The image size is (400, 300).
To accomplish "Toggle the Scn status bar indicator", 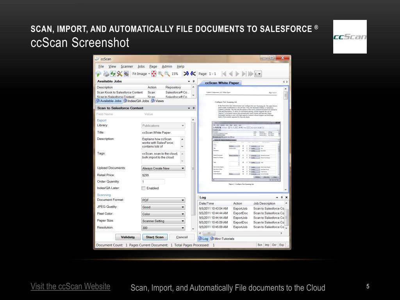I will click(260, 245).
